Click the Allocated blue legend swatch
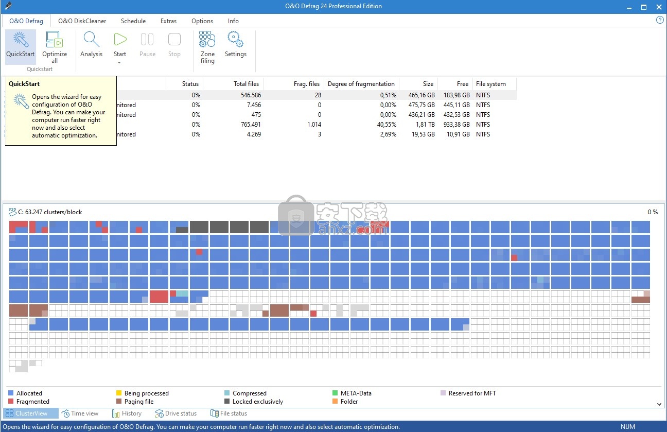This screenshot has height=432, width=667. coord(11,393)
